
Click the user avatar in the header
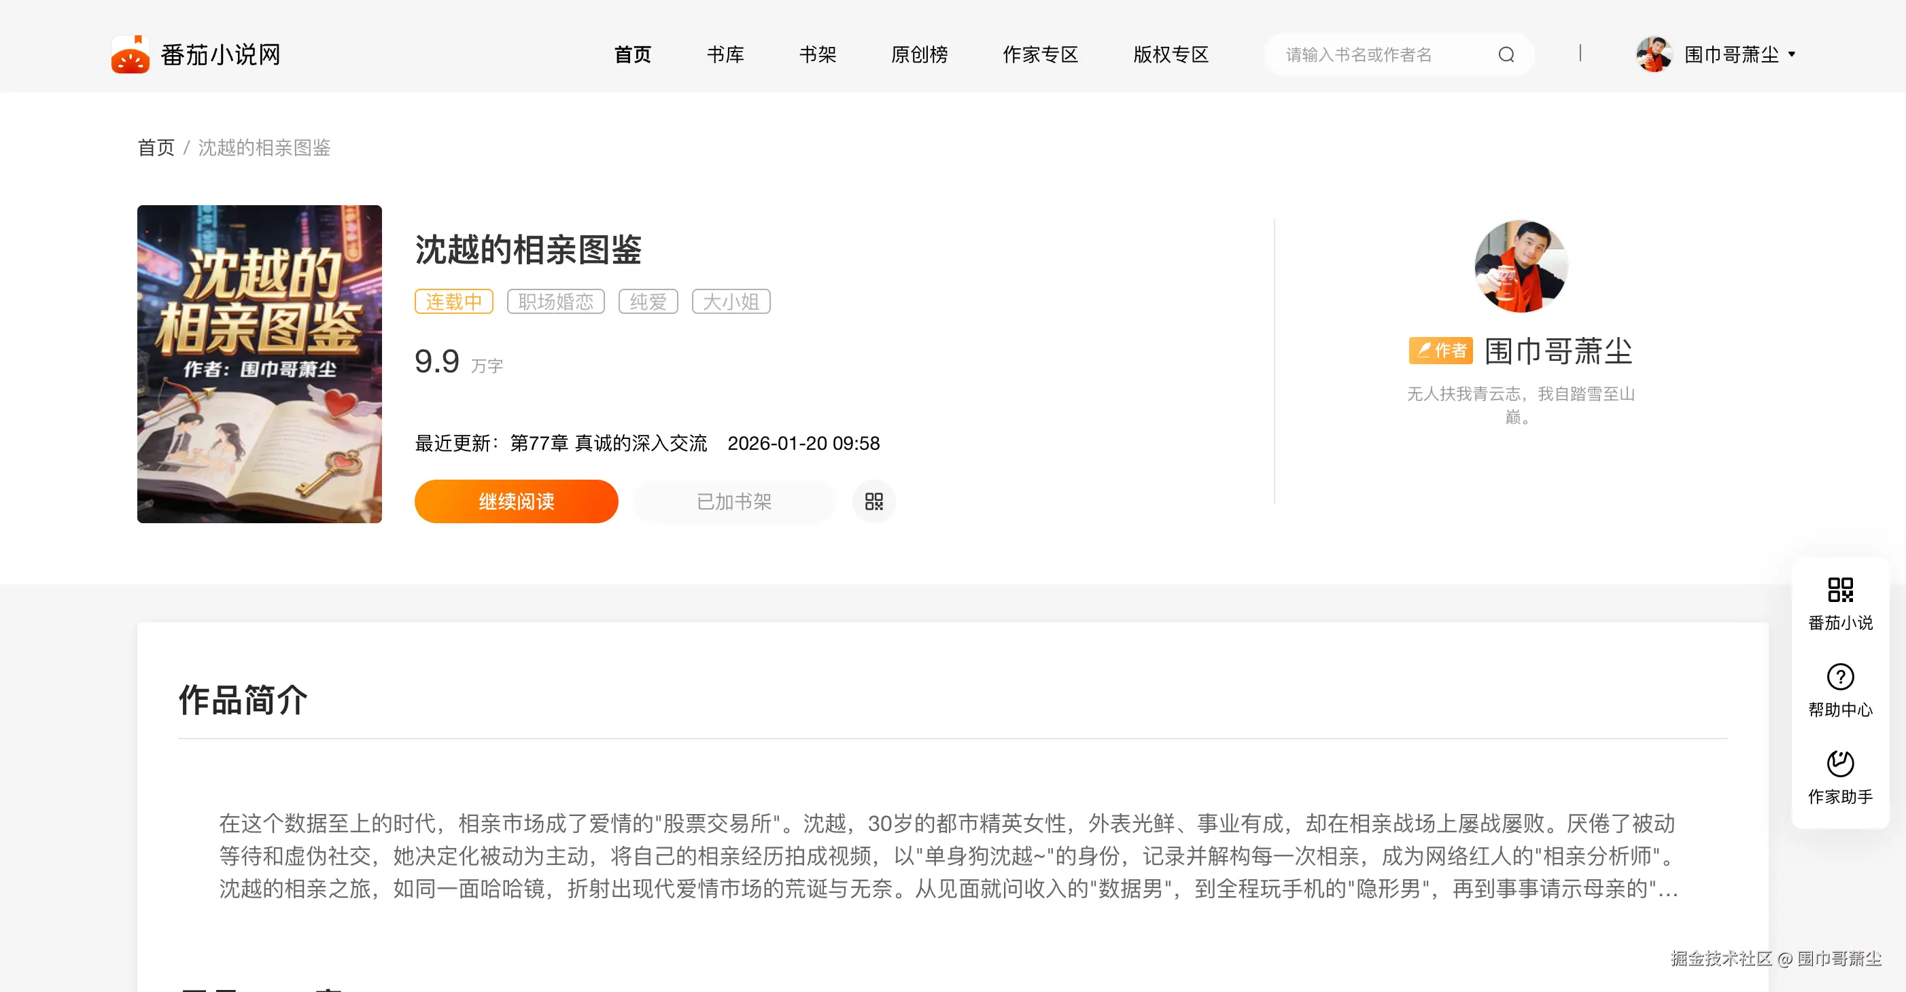click(1655, 53)
